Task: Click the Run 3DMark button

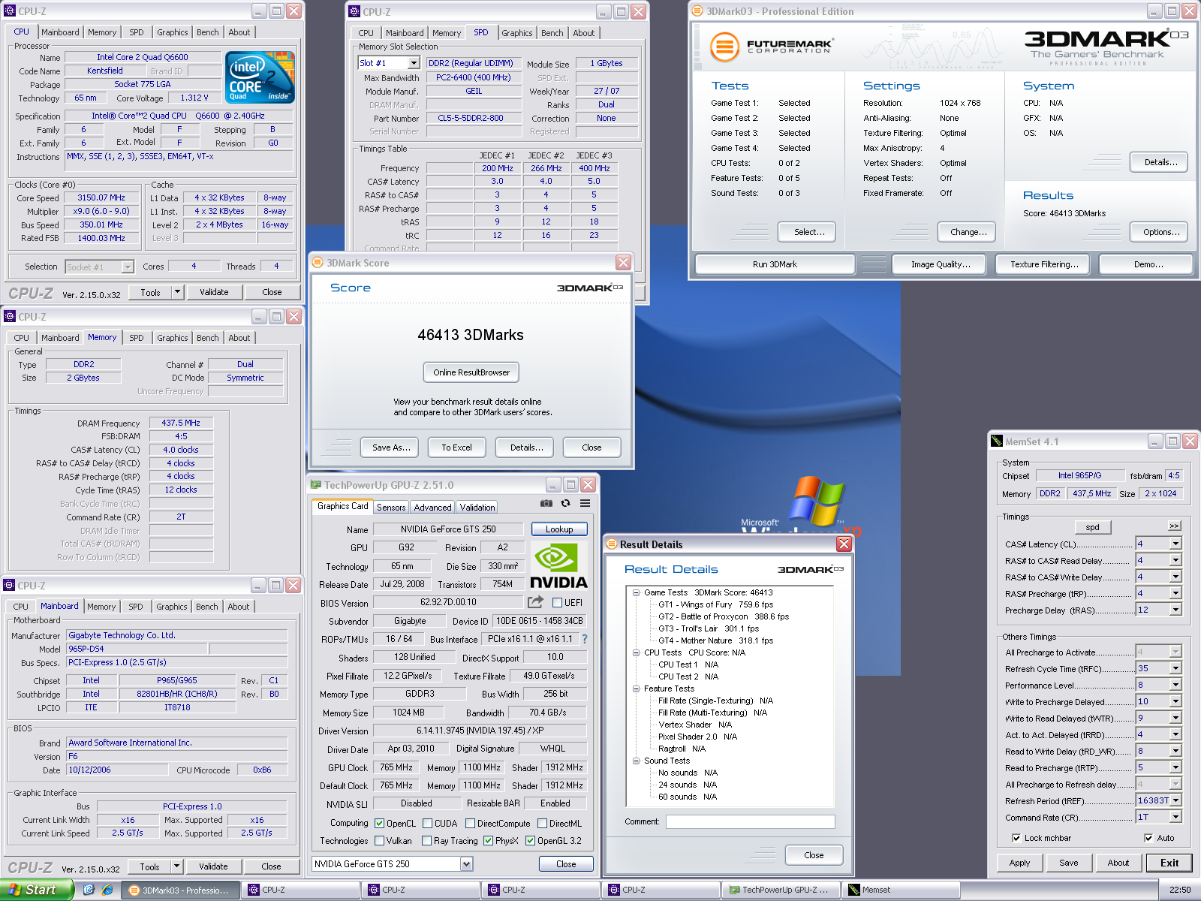Action: click(x=775, y=264)
